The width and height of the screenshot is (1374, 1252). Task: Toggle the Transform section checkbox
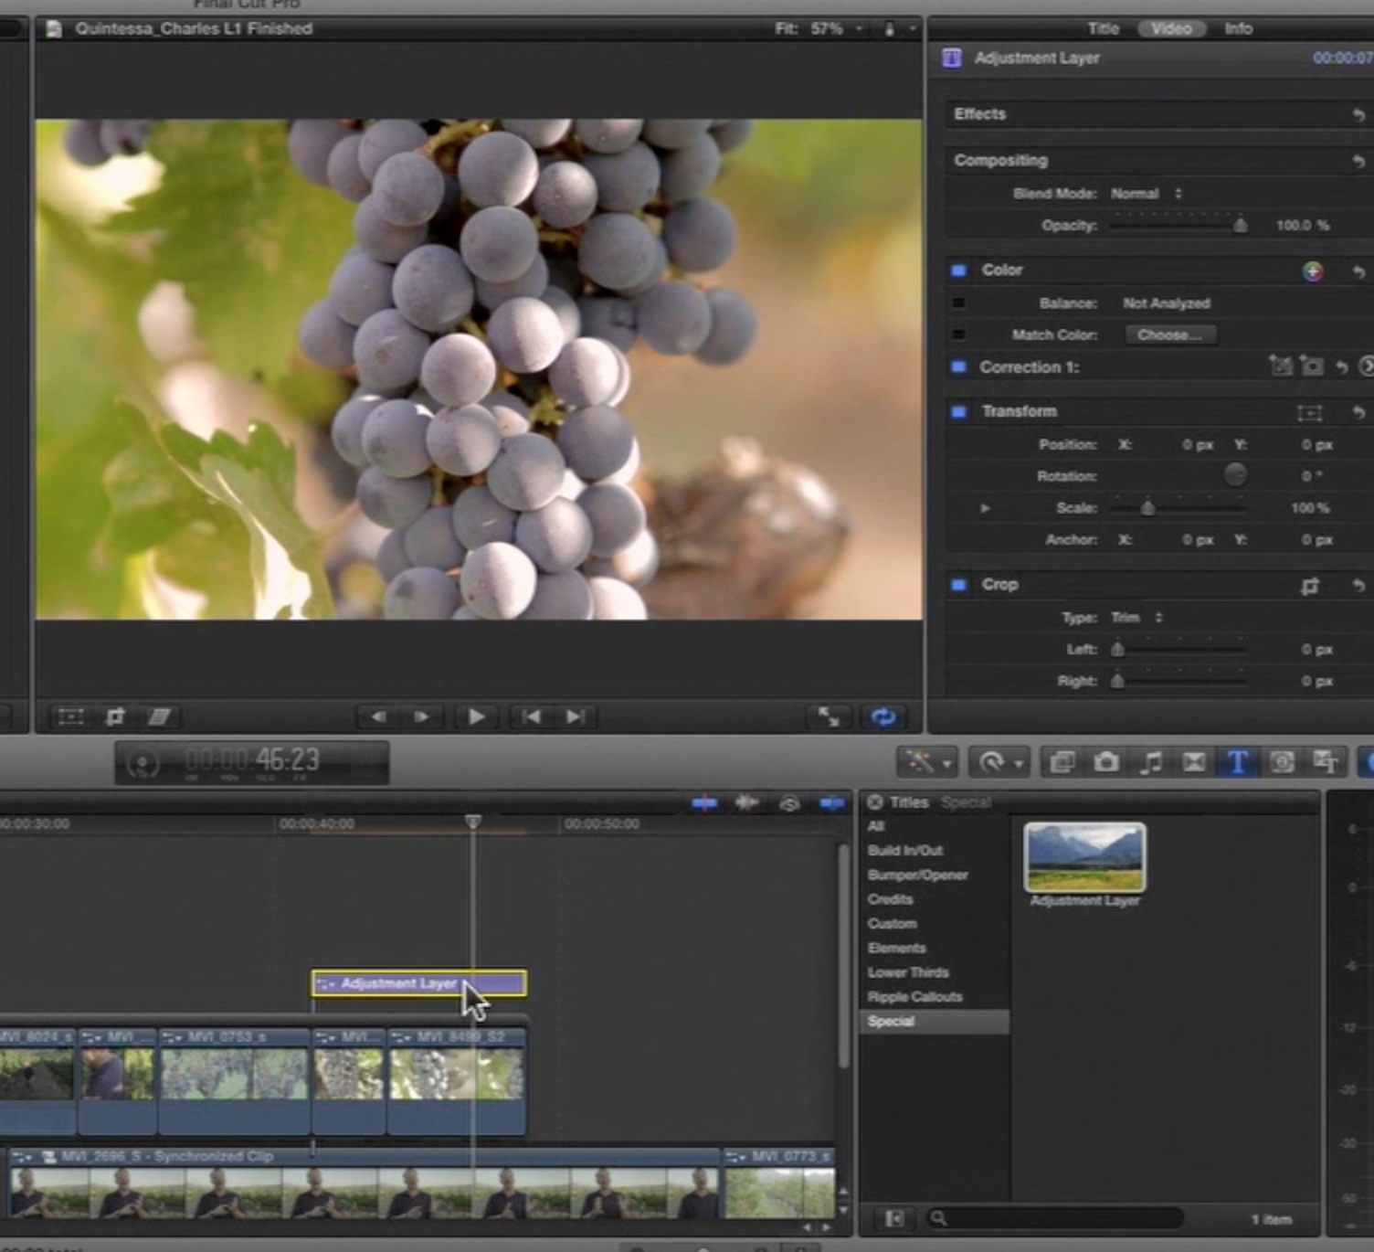tap(958, 412)
